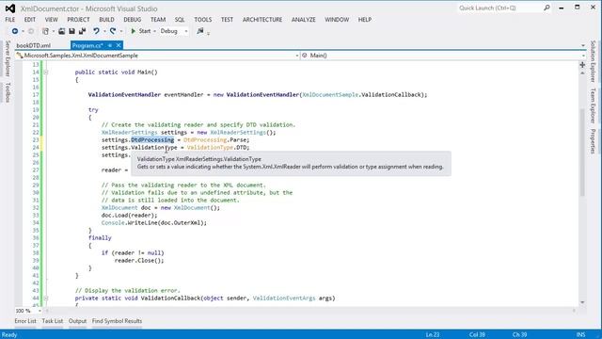The height and width of the screenshot is (339, 602).
Task: Click the highlighted DtdProcessing text on line 23
Action: pos(152,140)
